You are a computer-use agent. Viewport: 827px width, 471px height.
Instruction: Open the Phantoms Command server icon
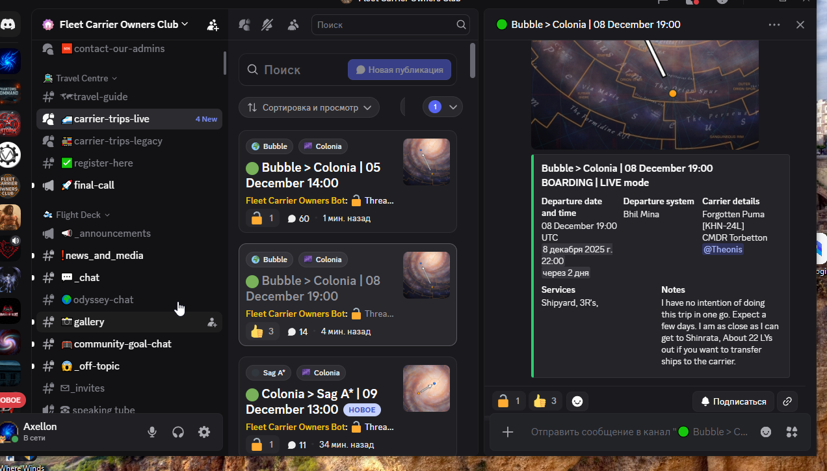[10, 93]
